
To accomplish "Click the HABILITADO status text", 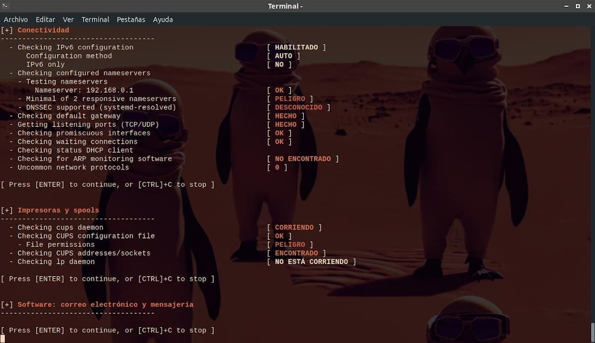I will point(297,47).
